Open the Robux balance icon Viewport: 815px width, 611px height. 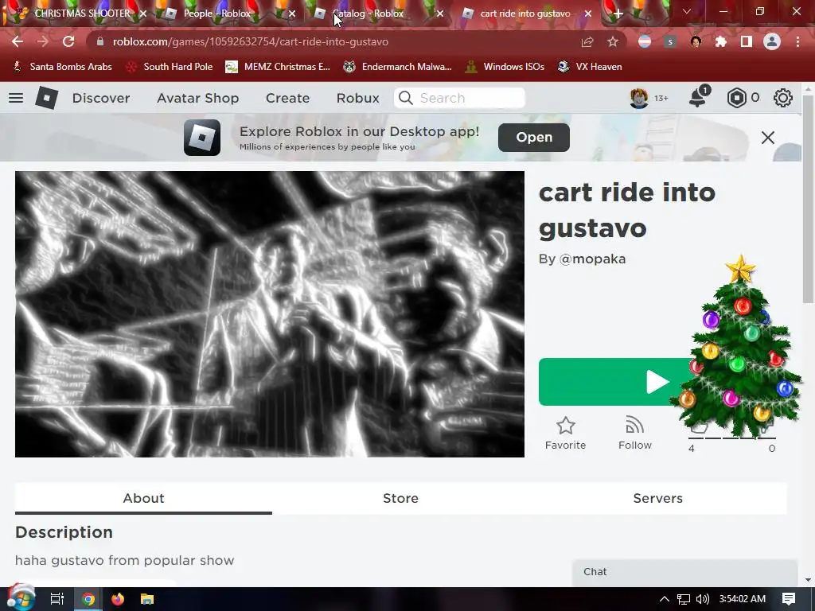pyautogui.click(x=736, y=98)
